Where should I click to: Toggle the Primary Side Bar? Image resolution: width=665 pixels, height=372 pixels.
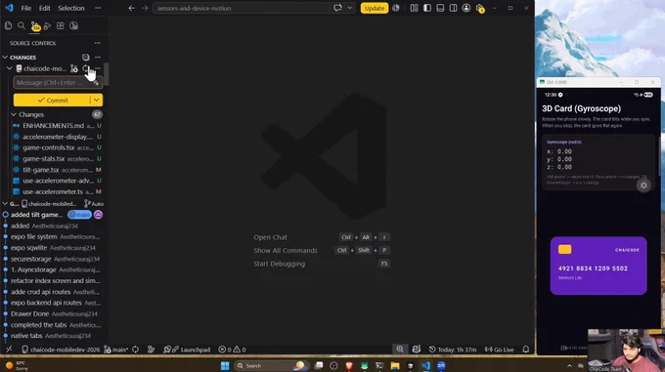point(427,8)
